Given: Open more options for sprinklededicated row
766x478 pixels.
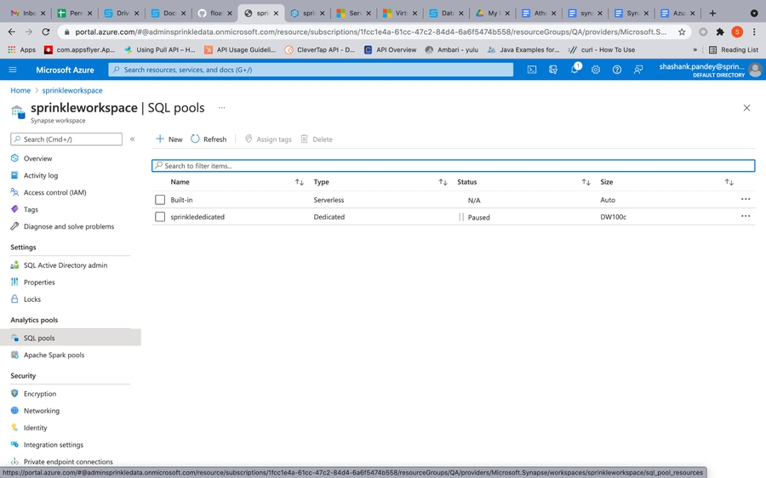Looking at the screenshot, I should tap(746, 216).
